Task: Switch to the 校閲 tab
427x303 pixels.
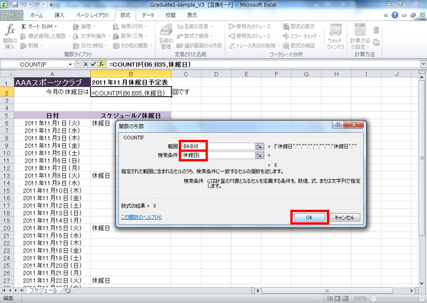Action: (170, 15)
